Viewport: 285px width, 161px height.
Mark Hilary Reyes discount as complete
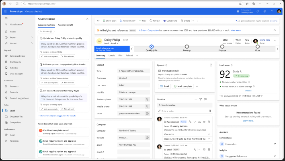pyautogui.click(x=49, y=109)
